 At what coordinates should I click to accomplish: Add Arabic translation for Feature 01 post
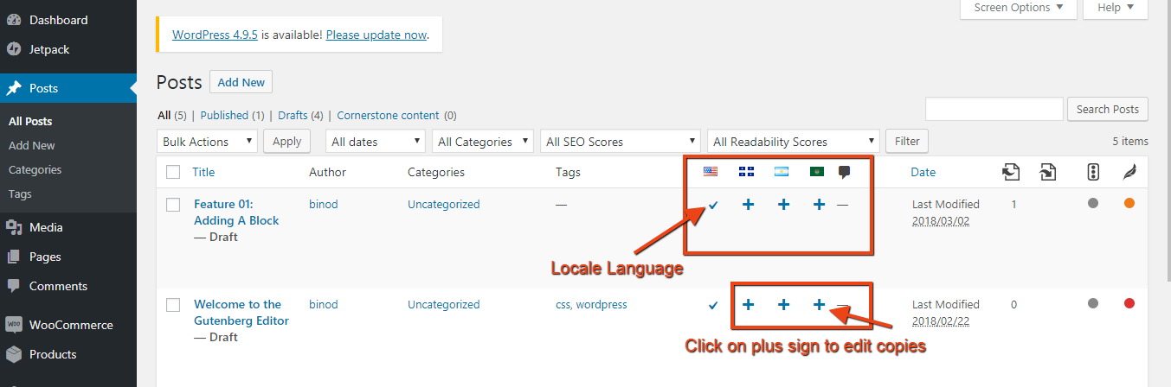[x=819, y=205]
